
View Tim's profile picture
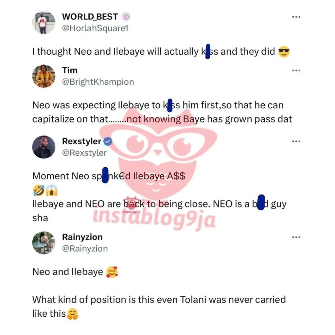point(44,76)
